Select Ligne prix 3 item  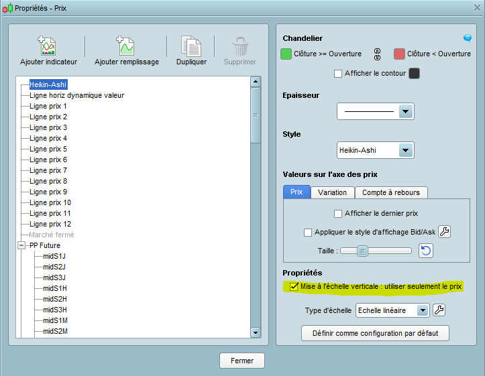48,127
